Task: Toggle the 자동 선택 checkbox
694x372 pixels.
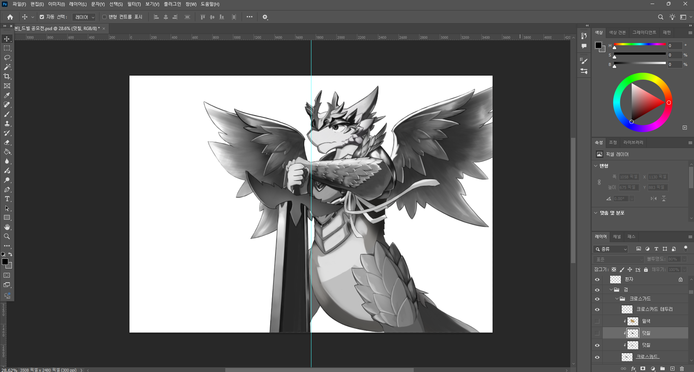Action: (x=42, y=17)
